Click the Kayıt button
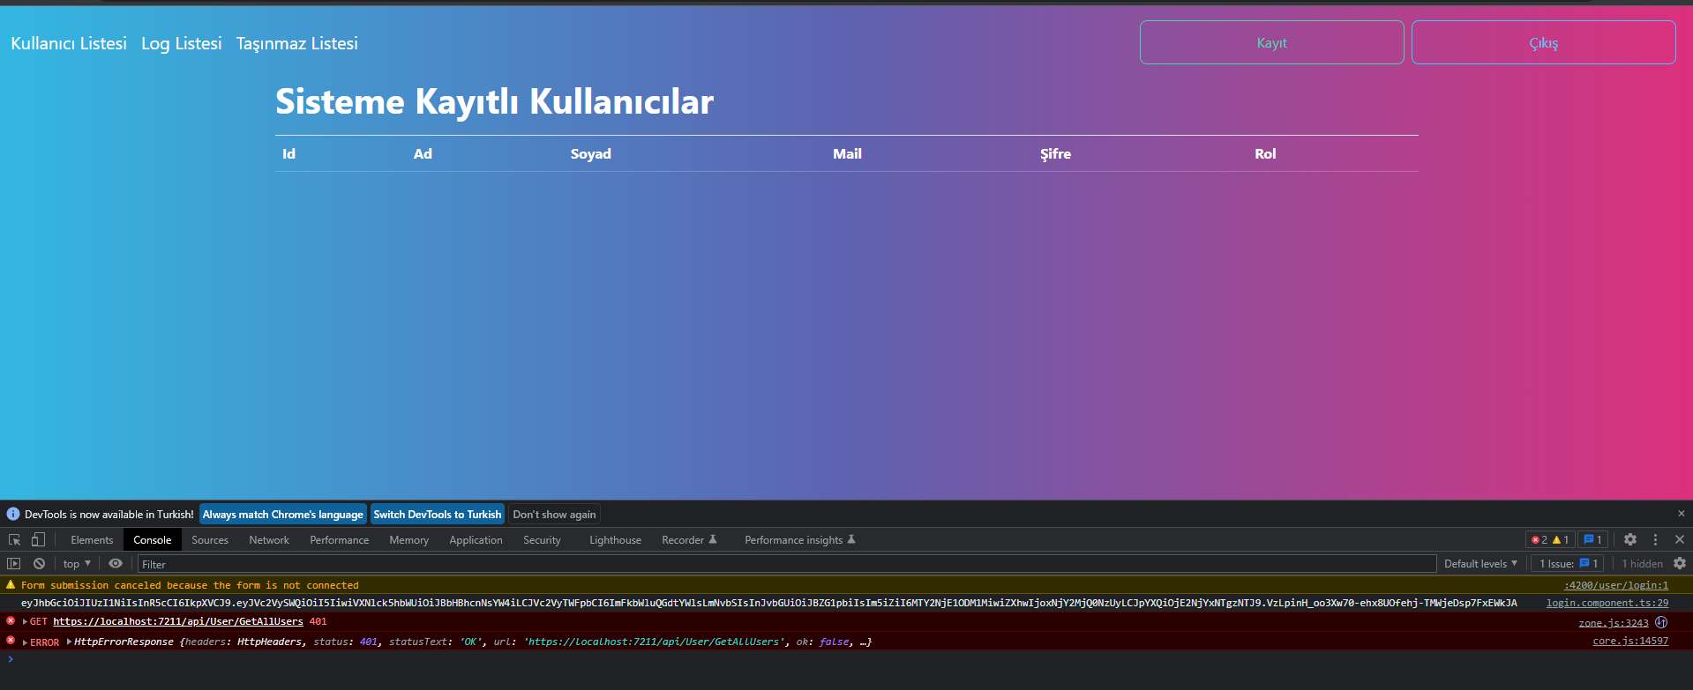1693x690 pixels. coord(1272,42)
